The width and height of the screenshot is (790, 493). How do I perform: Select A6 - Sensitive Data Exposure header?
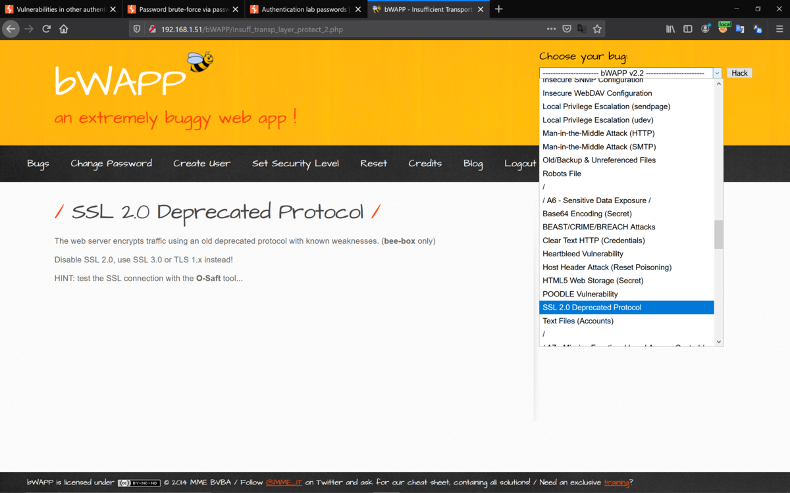[x=626, y=200]
